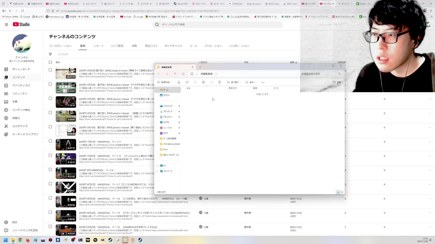435x244 pixels.
Task: Click the chevron after 無編集動画 in Explorer address bar
Action: click(x=216, y=74)
